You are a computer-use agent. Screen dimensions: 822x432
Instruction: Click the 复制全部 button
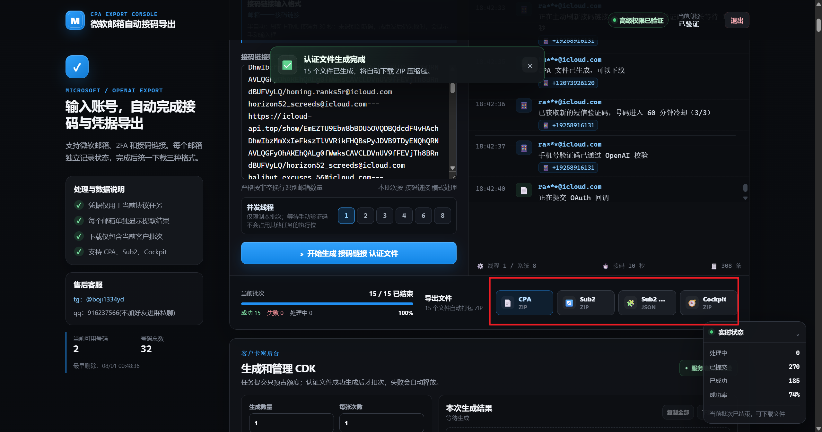pos(678,412)
